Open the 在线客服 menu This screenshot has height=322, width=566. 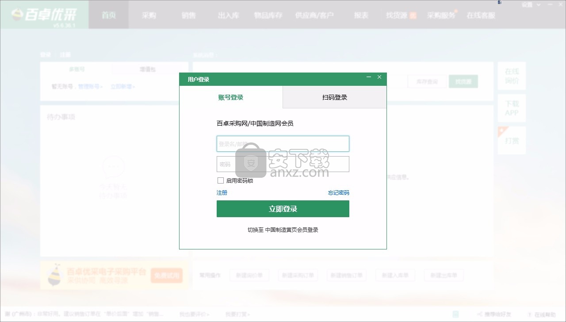(x=481, y=15)
